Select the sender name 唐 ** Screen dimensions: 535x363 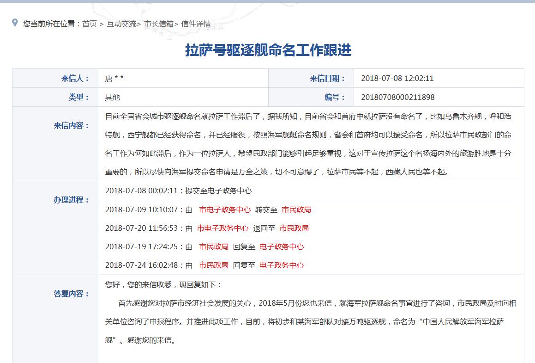point(114,79)
